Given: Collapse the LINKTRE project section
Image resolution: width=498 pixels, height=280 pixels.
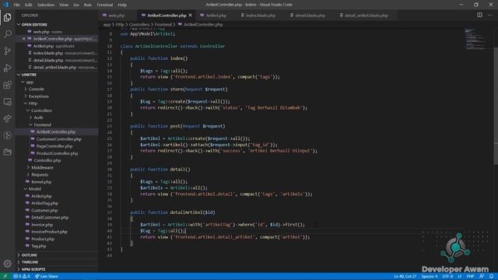Looking at the screenshot, I should (x=29, y=75).
